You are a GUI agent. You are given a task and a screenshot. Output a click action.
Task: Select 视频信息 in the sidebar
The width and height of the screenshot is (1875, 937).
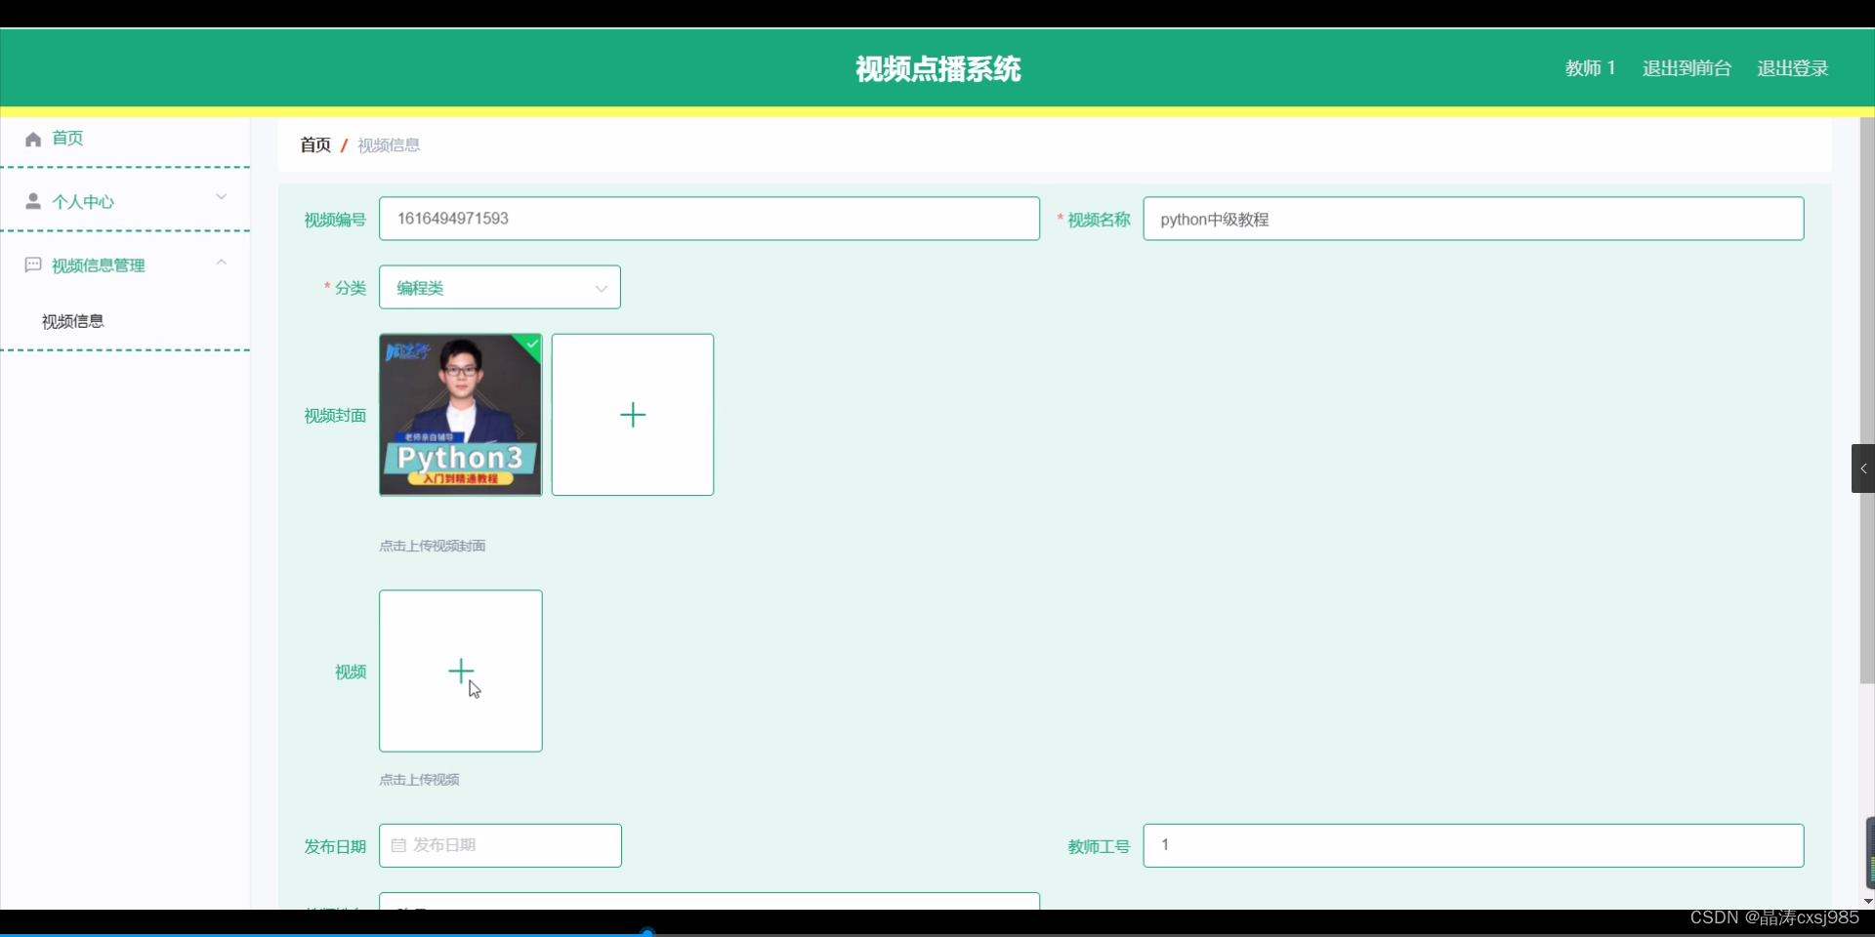[x=72, y=320]
